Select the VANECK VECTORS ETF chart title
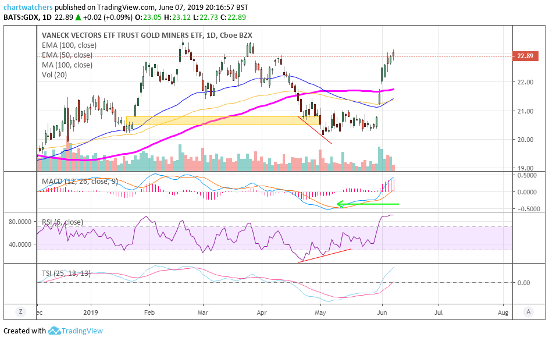 tap(147, 35)
